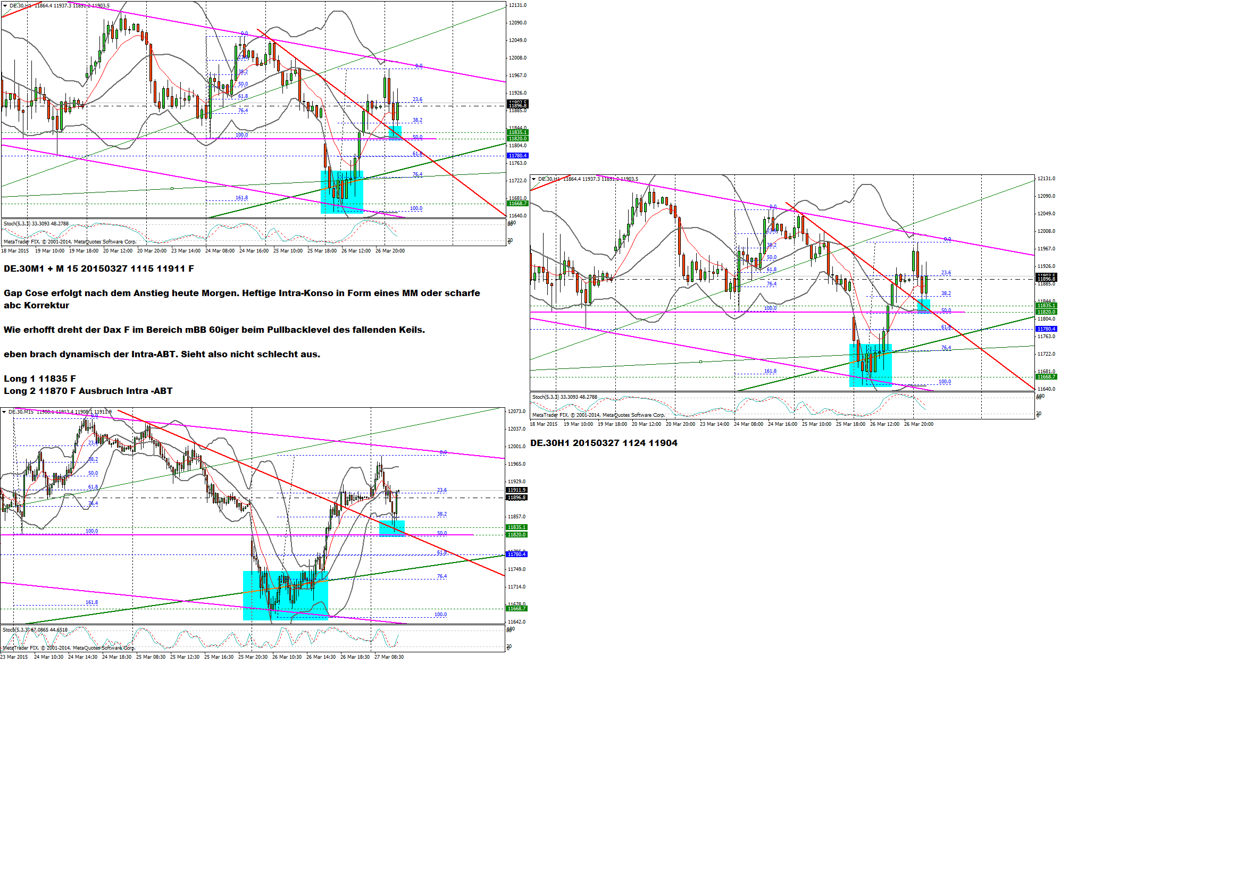Viewport: 1236px width, 874px height.
Task: Click the '27 Mar 08:30' time axis label in the M15 chart
Action: click(x=389, y=657)
